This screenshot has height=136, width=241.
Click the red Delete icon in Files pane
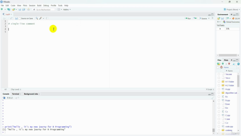tap(229, 64)
